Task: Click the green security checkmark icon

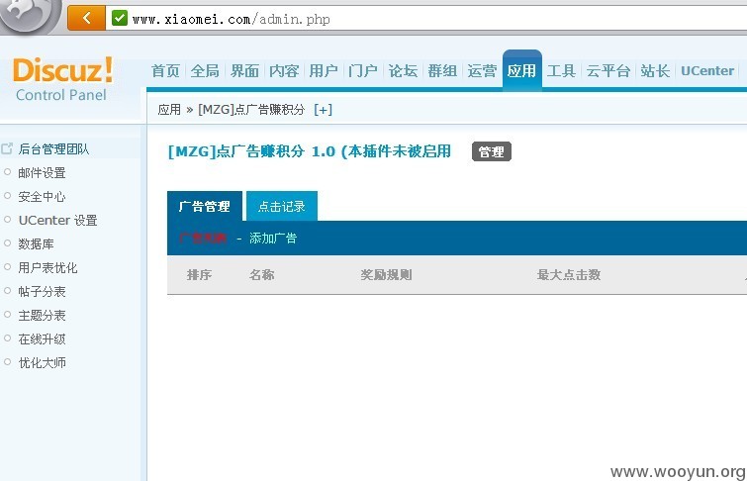Action: point(120,18)
